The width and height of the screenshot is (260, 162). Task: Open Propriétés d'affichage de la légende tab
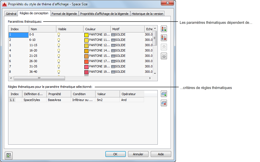coord(104,14)
